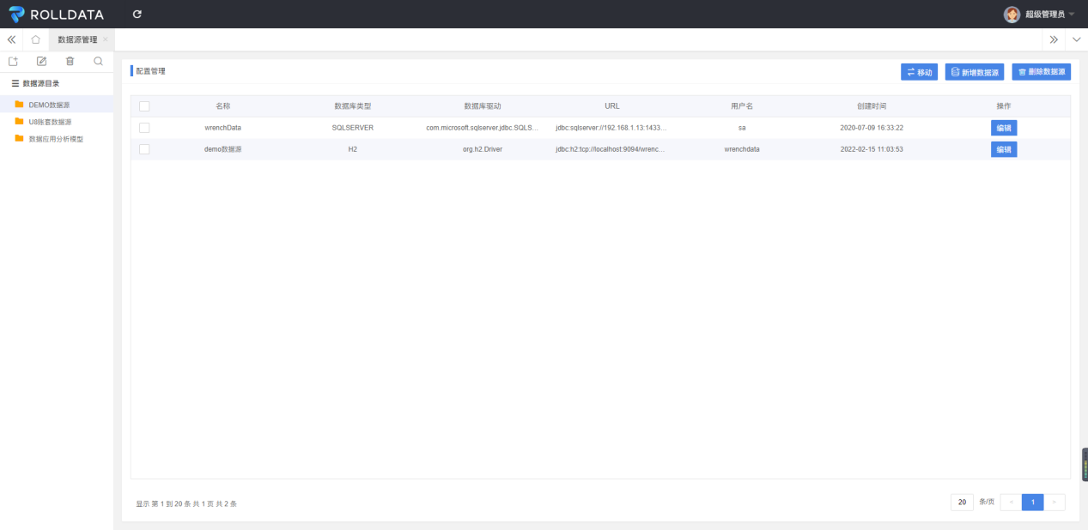Click the URL column header

(611, 106)
